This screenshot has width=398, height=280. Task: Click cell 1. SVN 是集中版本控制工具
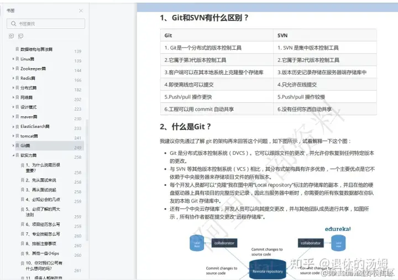click(325, 48)
